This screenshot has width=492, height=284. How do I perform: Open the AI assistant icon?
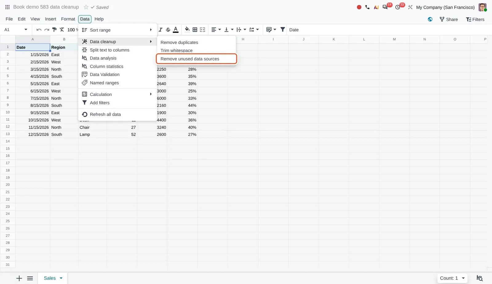click(x=376, y=7)
